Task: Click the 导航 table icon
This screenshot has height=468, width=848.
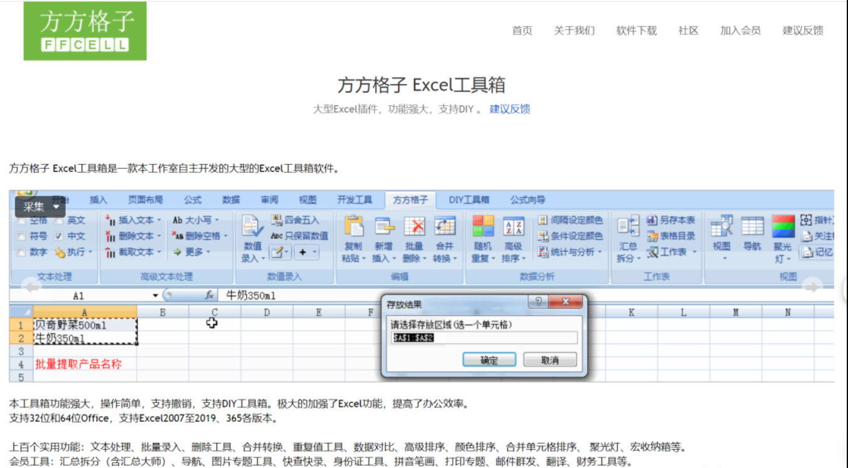Action: point(752,226)
